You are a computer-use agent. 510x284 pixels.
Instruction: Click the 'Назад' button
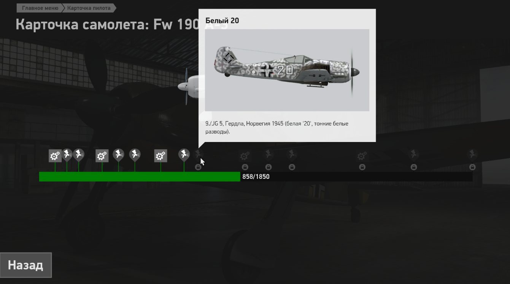25,265
